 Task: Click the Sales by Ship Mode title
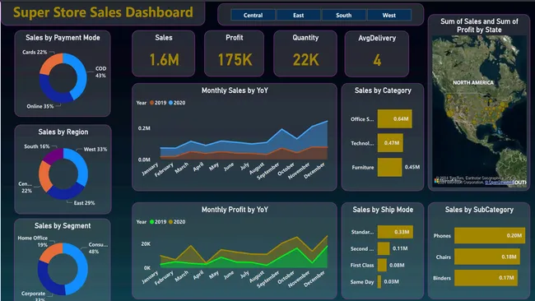click(x=383, y=210)
